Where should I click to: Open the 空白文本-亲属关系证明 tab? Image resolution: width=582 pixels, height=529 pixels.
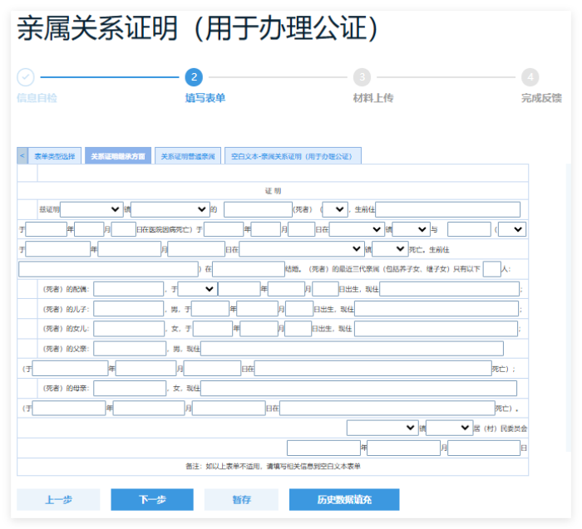point(292,156)
